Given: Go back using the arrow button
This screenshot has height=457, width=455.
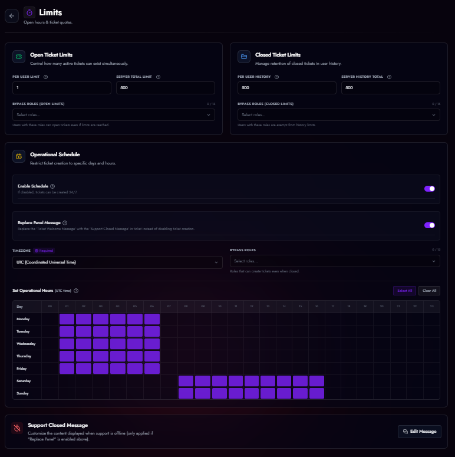Looking at the screenshot, I should pos(12,16).
